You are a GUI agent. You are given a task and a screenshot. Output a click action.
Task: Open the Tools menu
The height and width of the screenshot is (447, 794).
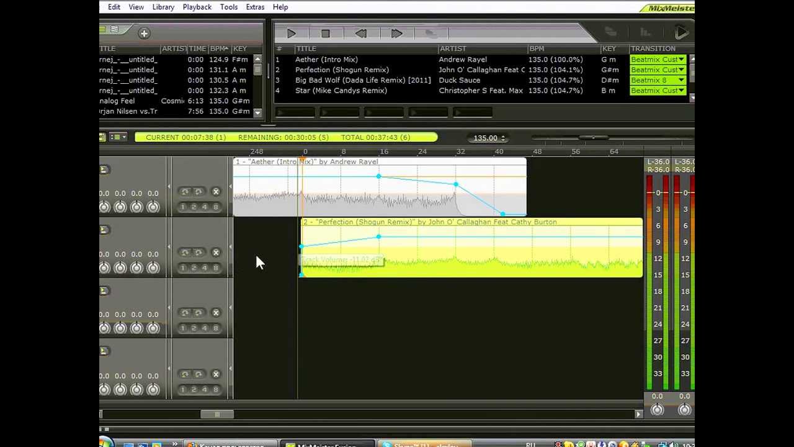pos(229,7)
